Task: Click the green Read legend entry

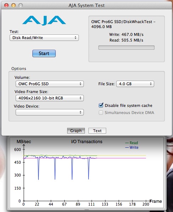Action: click(x=131, y=143)
